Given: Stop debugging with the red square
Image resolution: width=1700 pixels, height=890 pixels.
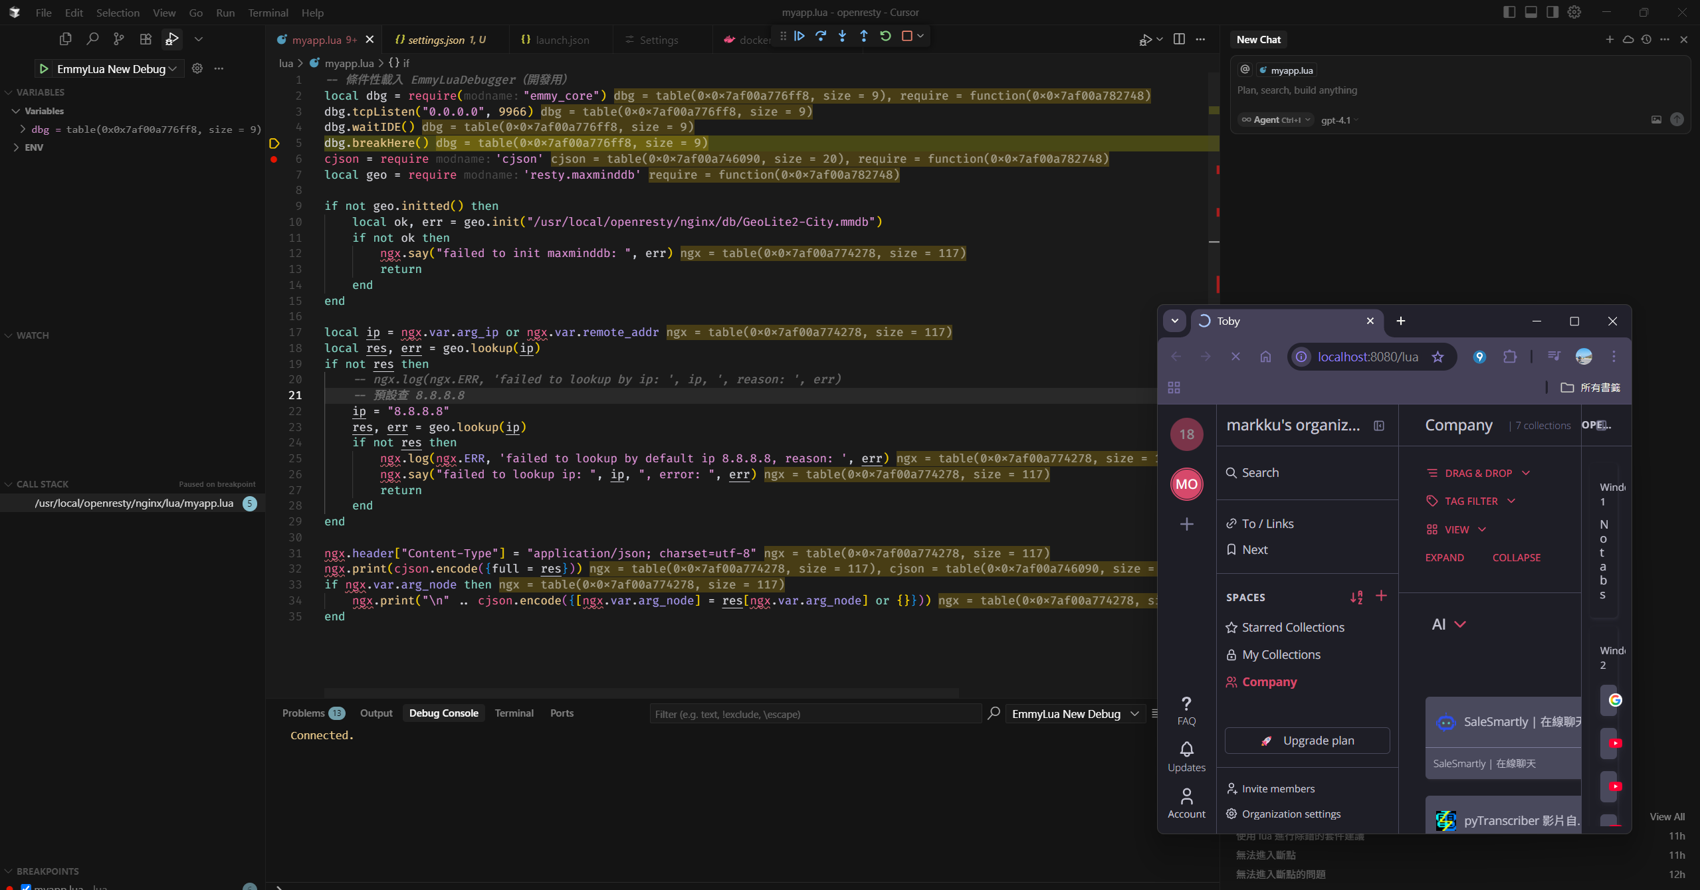Looking at the screenshot, I should (x=906, y=36).
